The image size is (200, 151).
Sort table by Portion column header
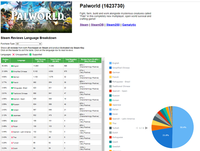[x=6, y=60]
